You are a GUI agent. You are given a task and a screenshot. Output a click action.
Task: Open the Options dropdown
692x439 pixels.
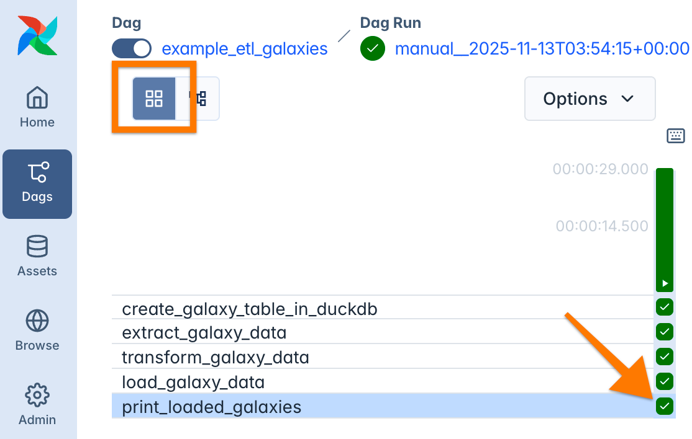pos(589,99)
